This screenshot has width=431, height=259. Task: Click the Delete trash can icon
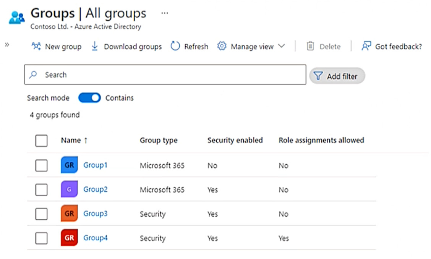pos(310,46)
